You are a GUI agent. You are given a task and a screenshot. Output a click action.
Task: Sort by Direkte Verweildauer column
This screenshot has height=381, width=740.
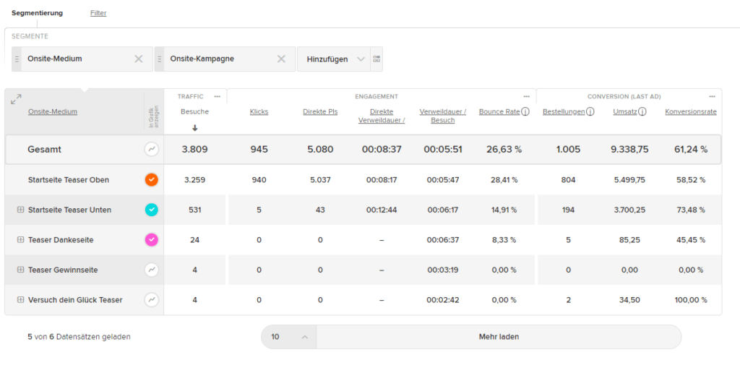(382, 116)
